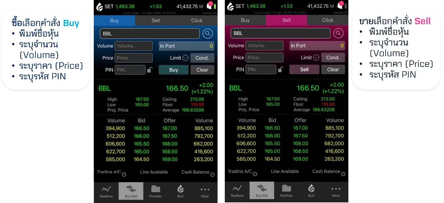Tap Cond. button in Buy screen
Image resolution: width=444 pixels, height=203 pixels.
[202, 58]
